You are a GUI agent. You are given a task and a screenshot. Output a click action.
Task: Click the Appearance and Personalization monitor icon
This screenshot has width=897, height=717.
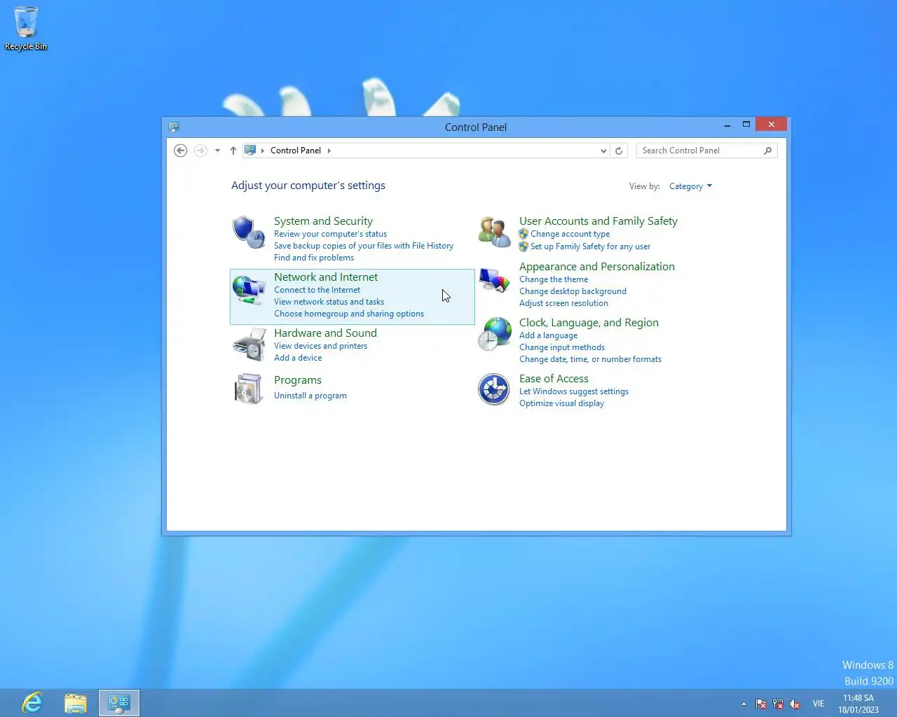494,280
